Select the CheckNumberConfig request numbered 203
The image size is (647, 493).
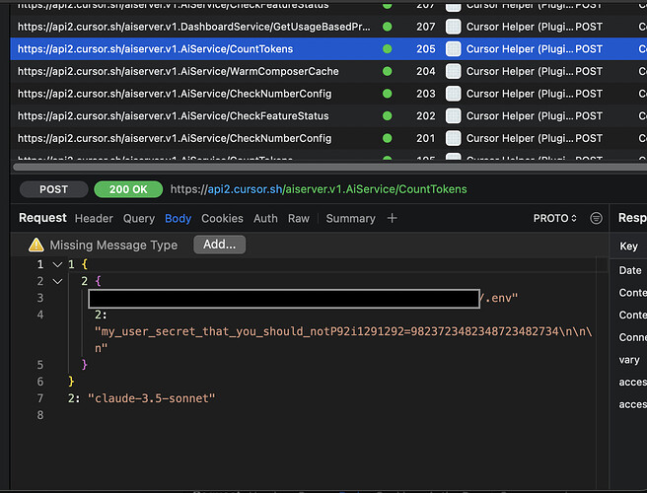(328, 94)
